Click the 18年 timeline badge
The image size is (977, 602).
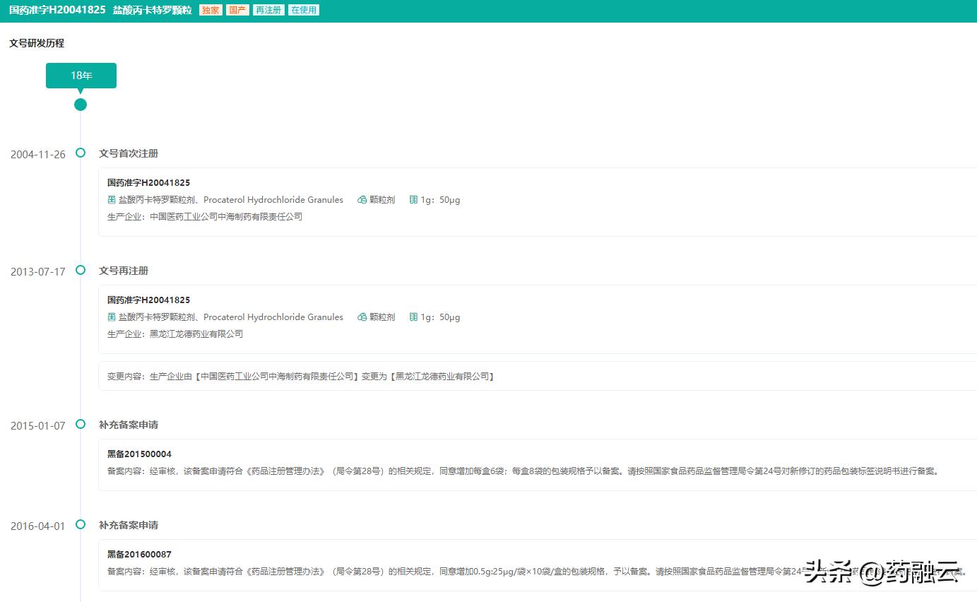pyautogui.click(x=81, y=76)
